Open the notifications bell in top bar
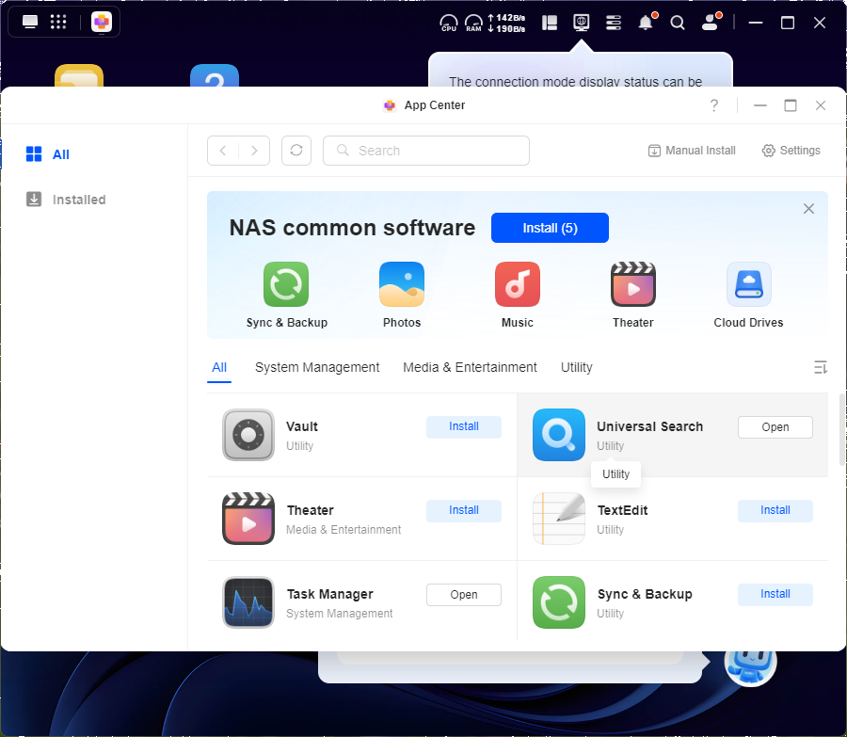847x737 pixels. coord(646,23)
